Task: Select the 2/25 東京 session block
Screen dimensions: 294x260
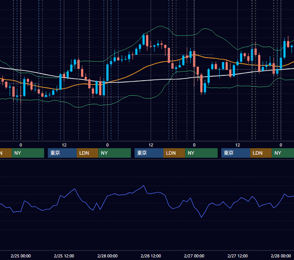Action: click(x=62, y=153)
